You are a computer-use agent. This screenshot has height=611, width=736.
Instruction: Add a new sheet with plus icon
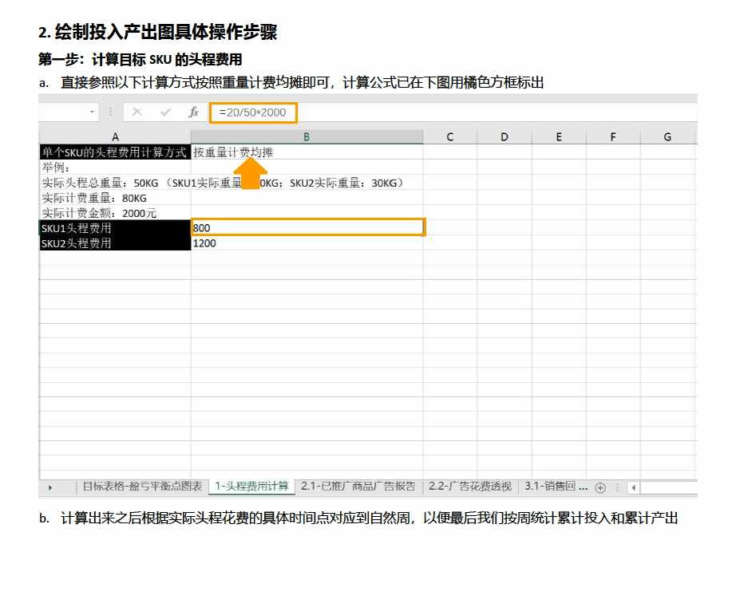[599, 487]
